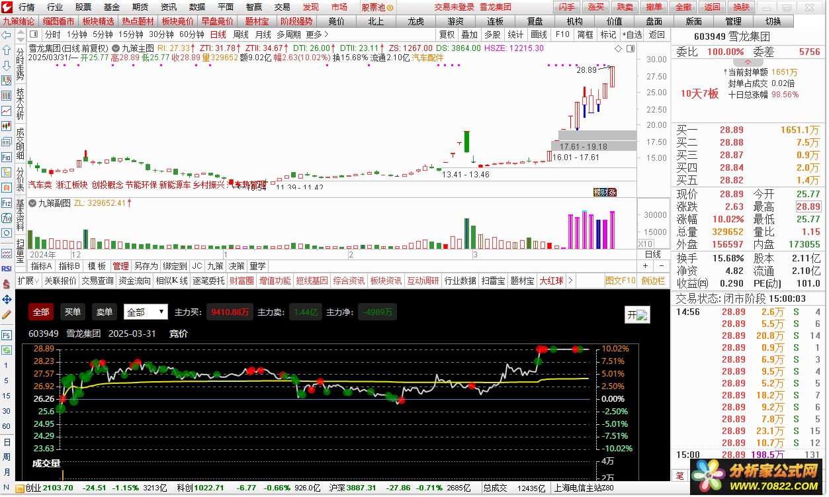The image size is (829, 497).
Task: Toggle the 复权 price adjustment option
Action: (447, 34)
